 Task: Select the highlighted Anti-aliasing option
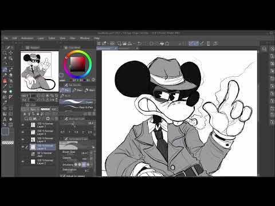click(84, 164)
